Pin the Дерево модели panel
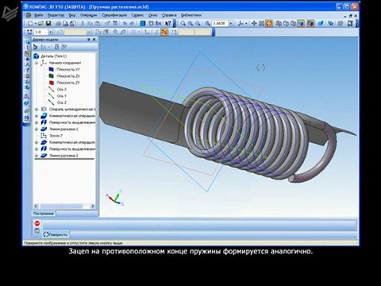This screenshot has height=286, width=381. 89,40
